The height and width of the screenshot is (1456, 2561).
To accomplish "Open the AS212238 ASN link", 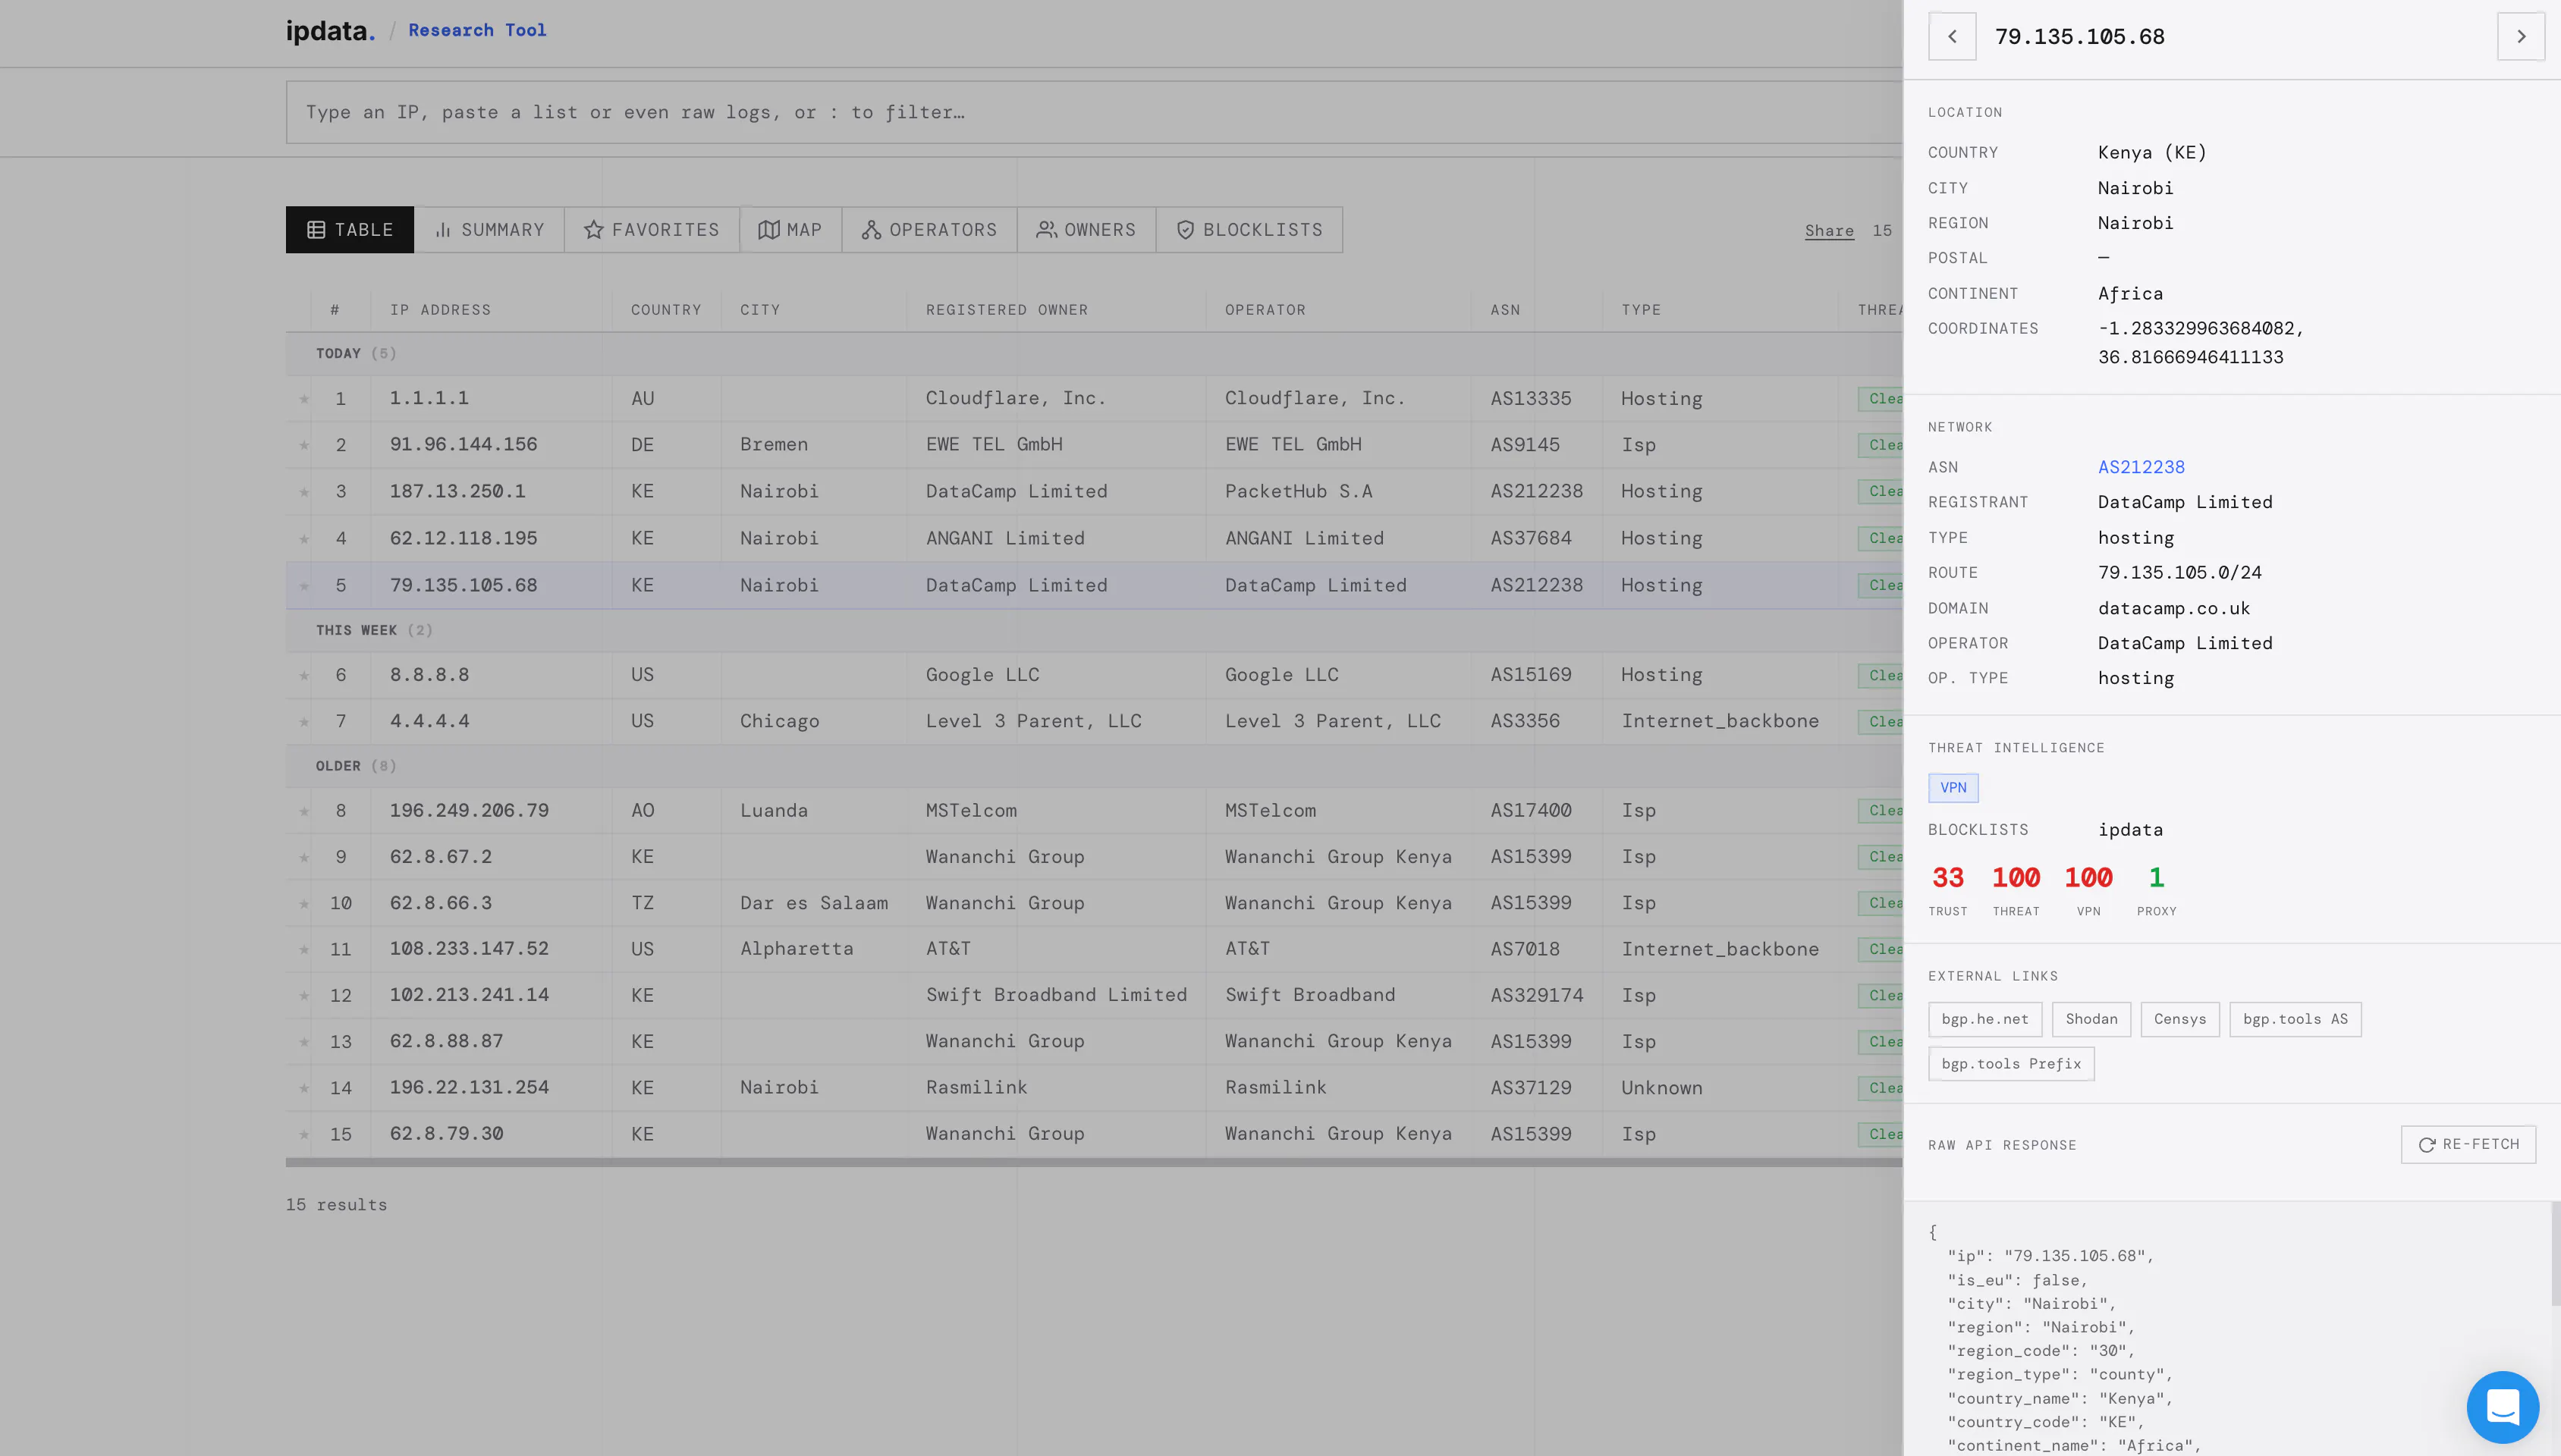I will click(x=2141, y=467).
